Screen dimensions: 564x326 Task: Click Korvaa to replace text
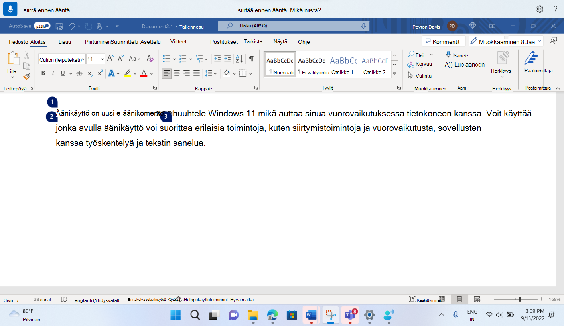click(419, 64)
